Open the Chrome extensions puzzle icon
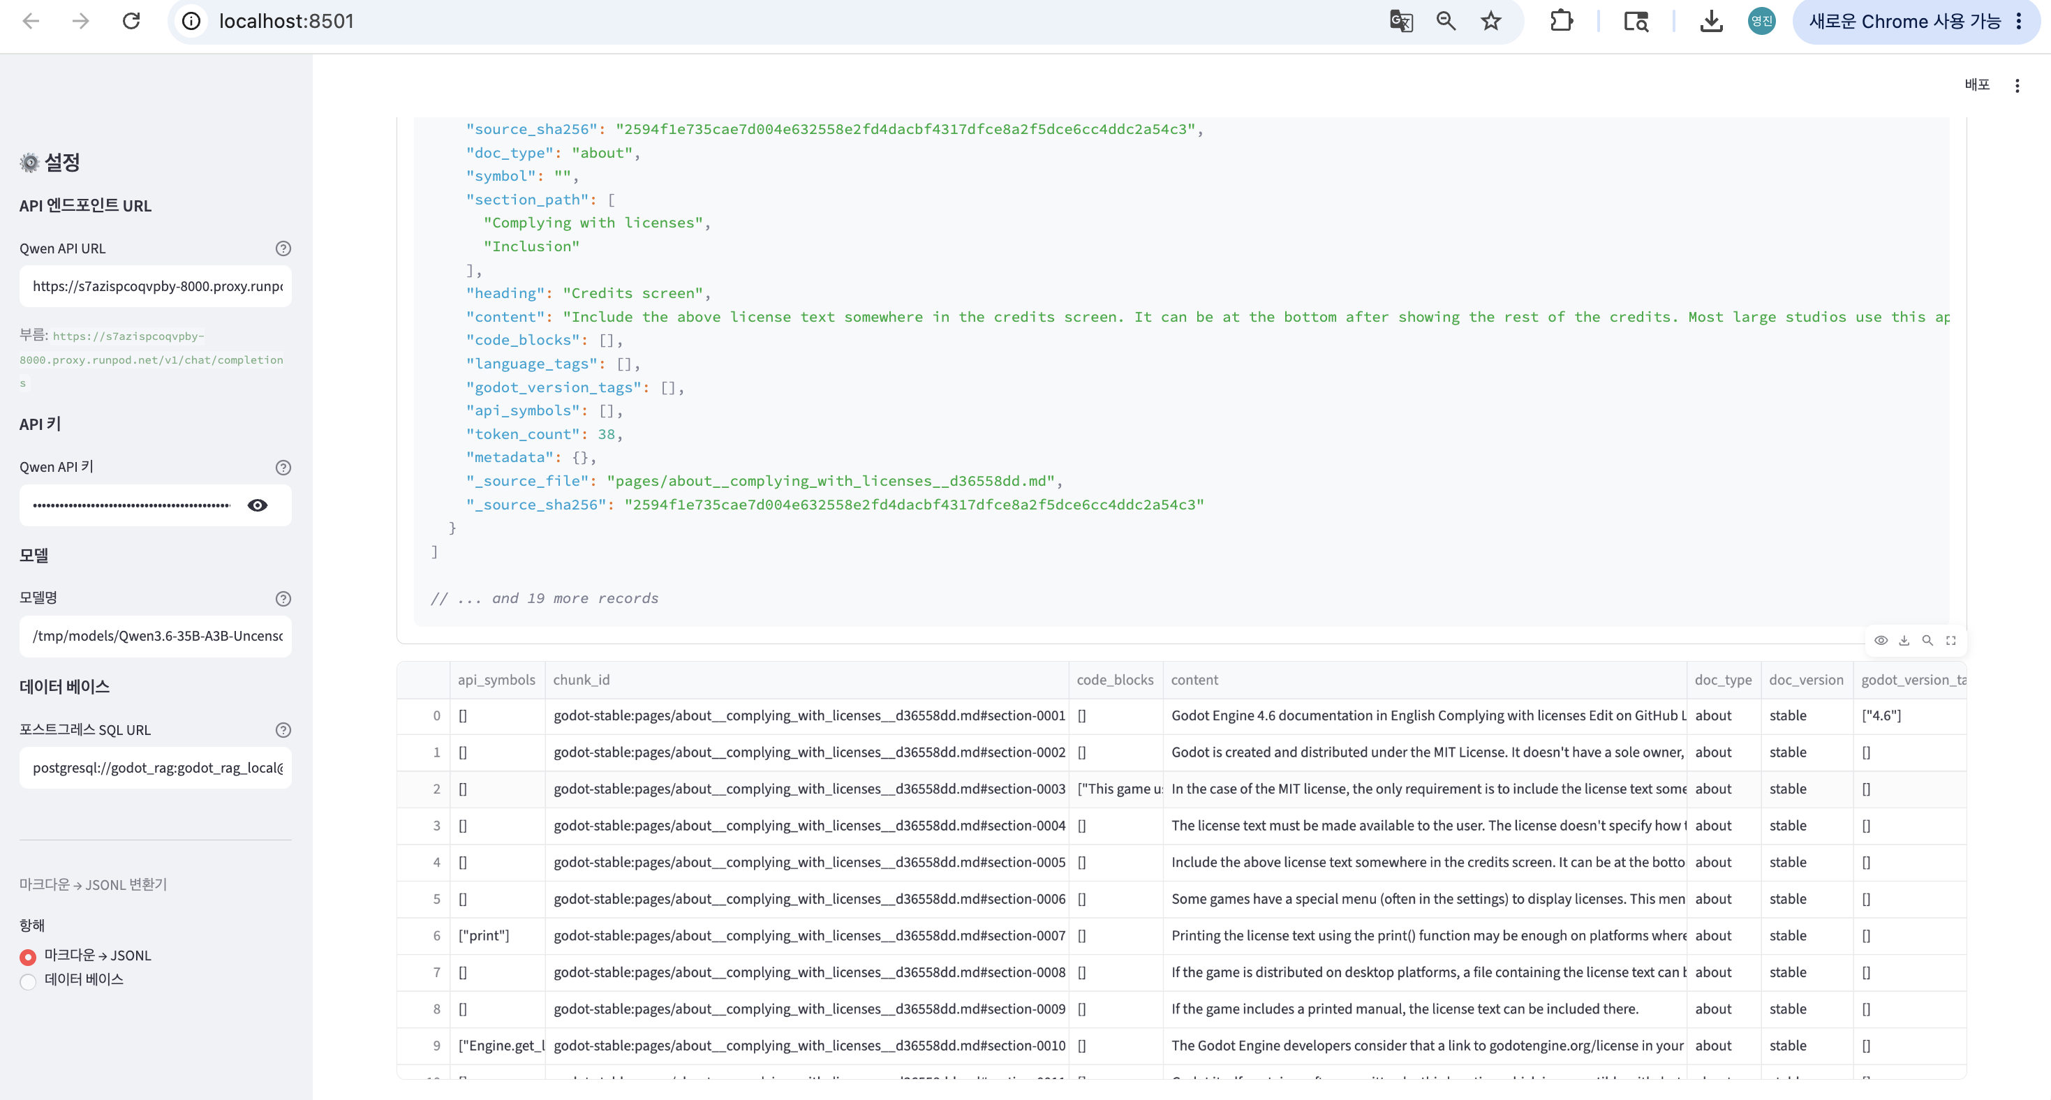 1562,21
